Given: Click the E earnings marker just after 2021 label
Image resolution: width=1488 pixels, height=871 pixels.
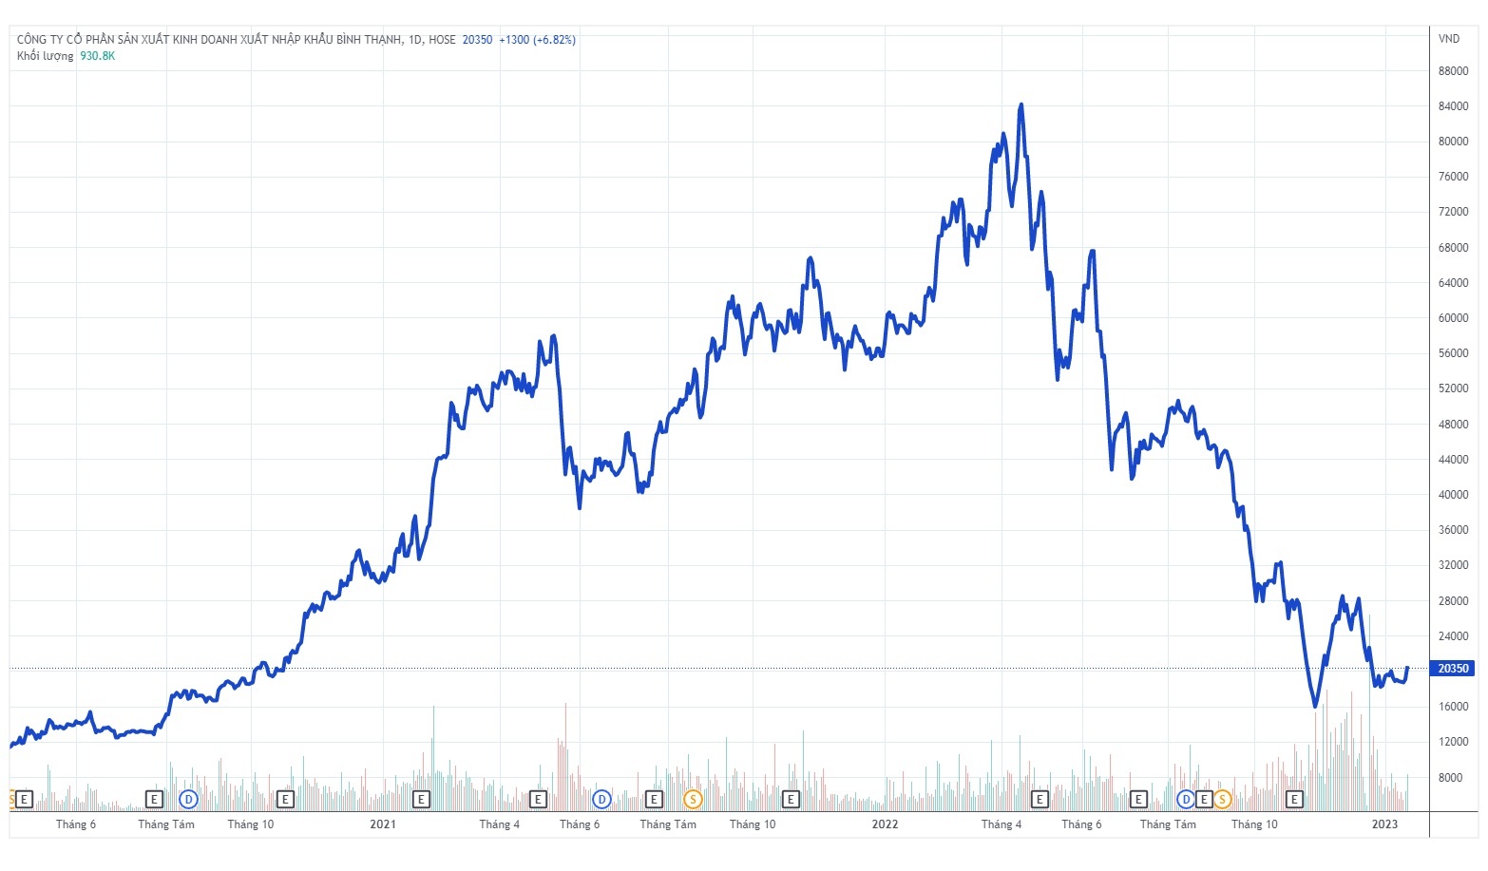Looking at the screenshot, I should coord(421,799).
